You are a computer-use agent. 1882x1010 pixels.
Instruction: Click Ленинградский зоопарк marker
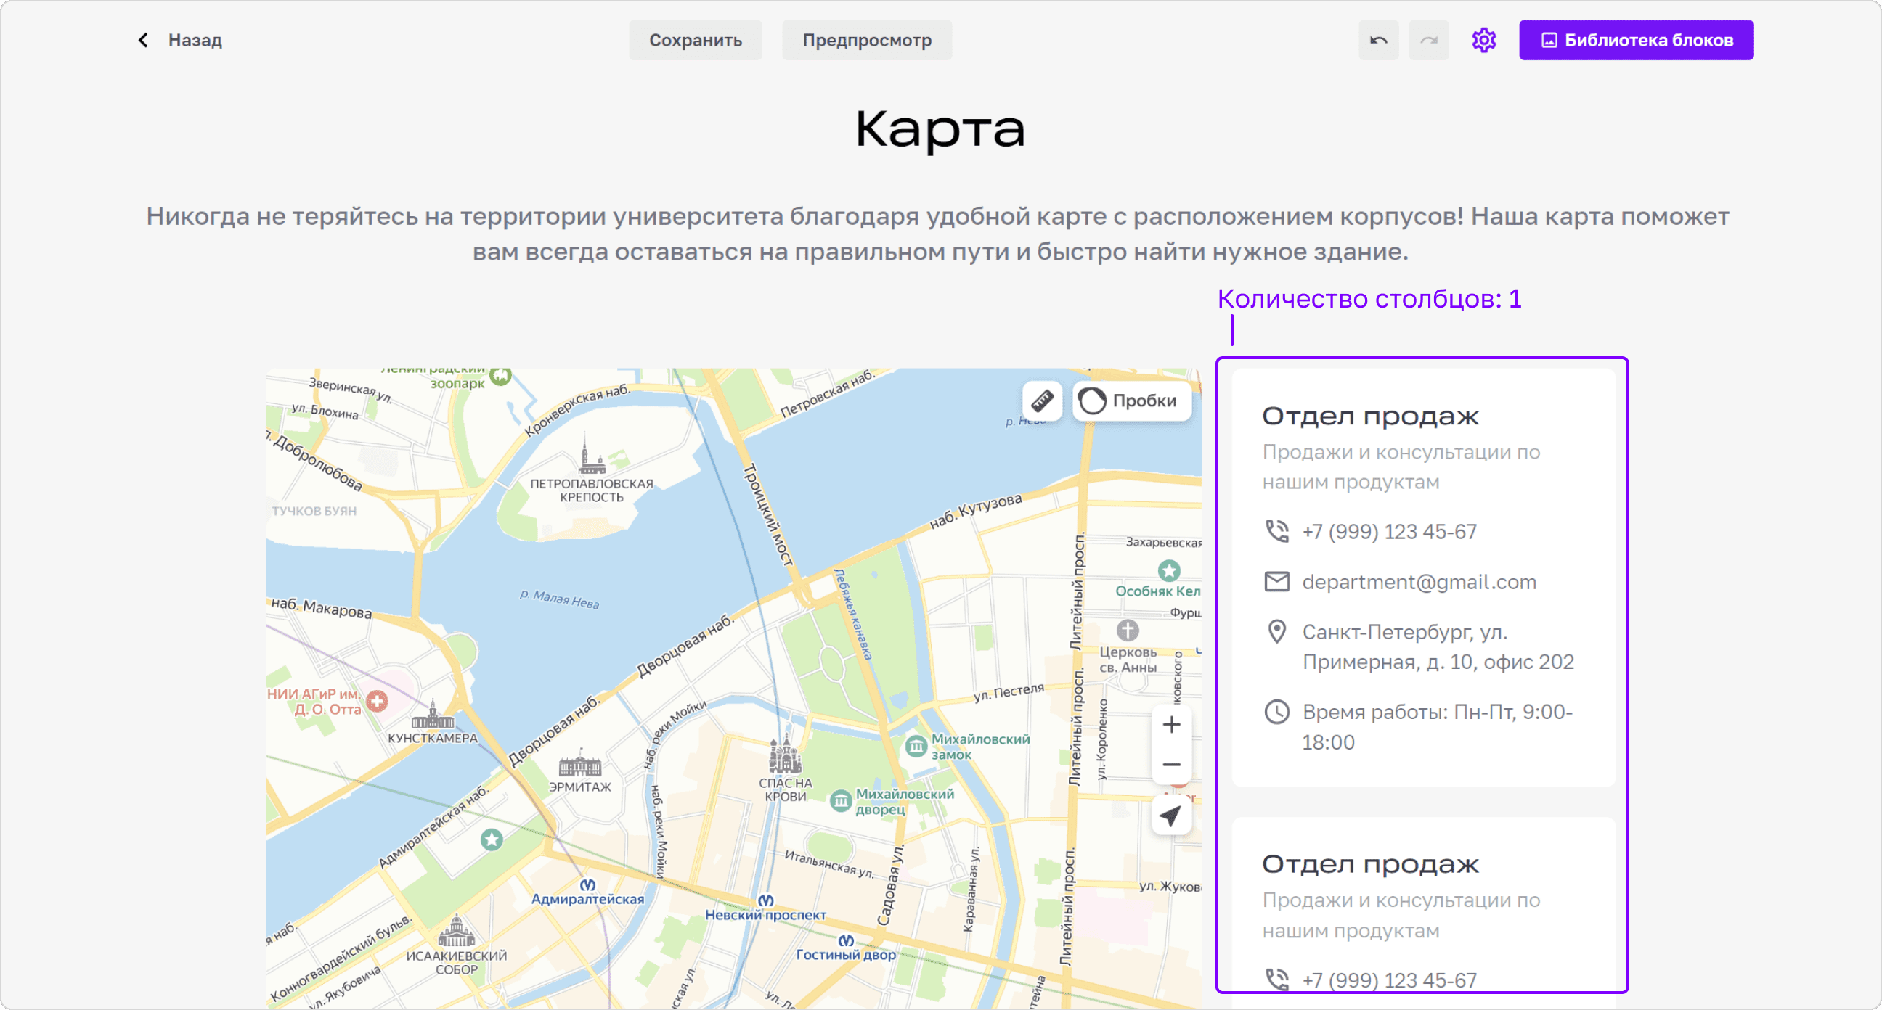[500, 375]
